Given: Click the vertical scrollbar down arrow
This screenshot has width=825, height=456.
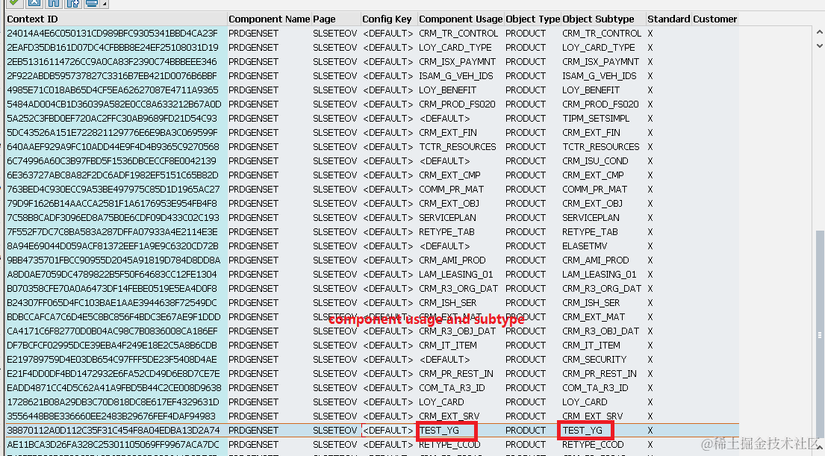Looking at the screenshot, I should tap(819, 46).
